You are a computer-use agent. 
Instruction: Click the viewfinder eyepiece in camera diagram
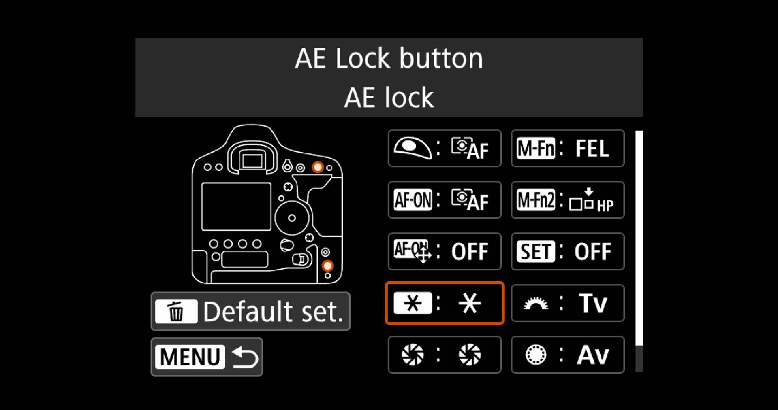252,159
